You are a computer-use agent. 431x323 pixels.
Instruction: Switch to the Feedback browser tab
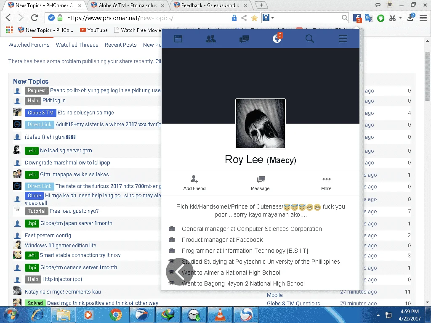(210, 5)
